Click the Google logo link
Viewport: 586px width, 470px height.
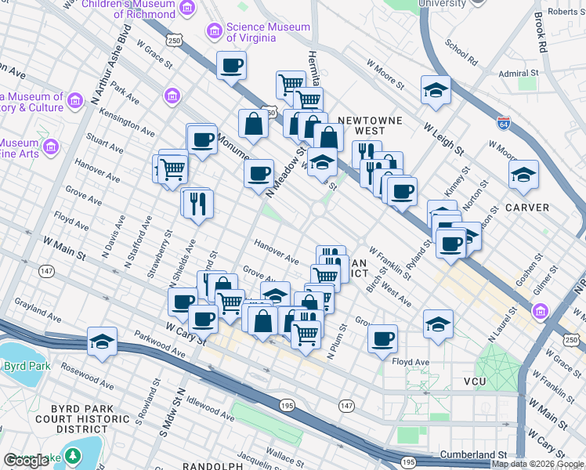(26, 461)
